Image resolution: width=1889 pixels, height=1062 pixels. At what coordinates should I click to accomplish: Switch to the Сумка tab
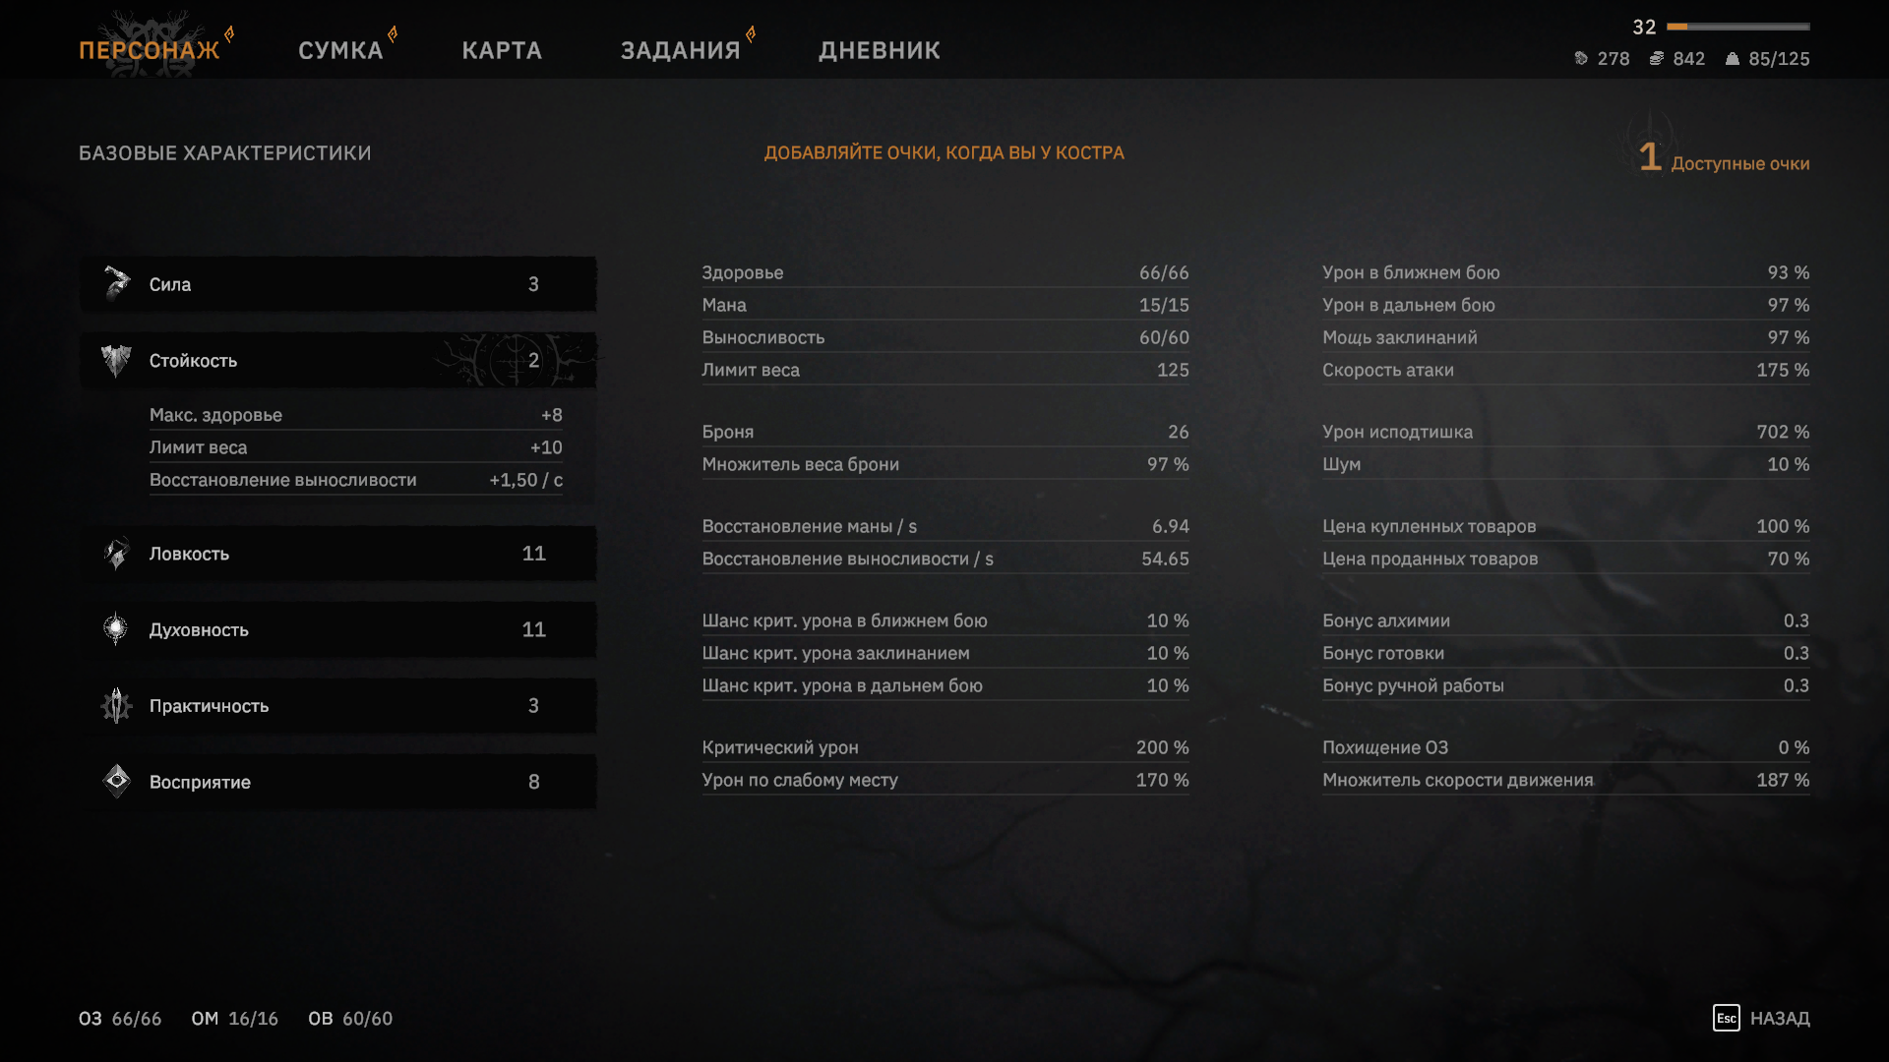(x=340, y=50)
